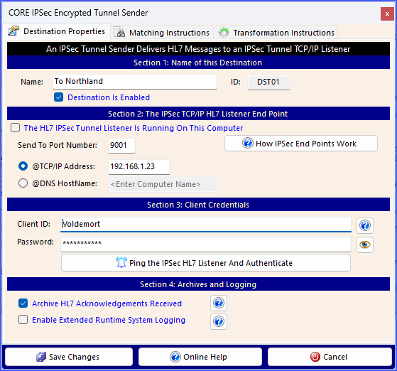
Task: Open the Transformation Instructions tab
Action: (x=276, y=33)
